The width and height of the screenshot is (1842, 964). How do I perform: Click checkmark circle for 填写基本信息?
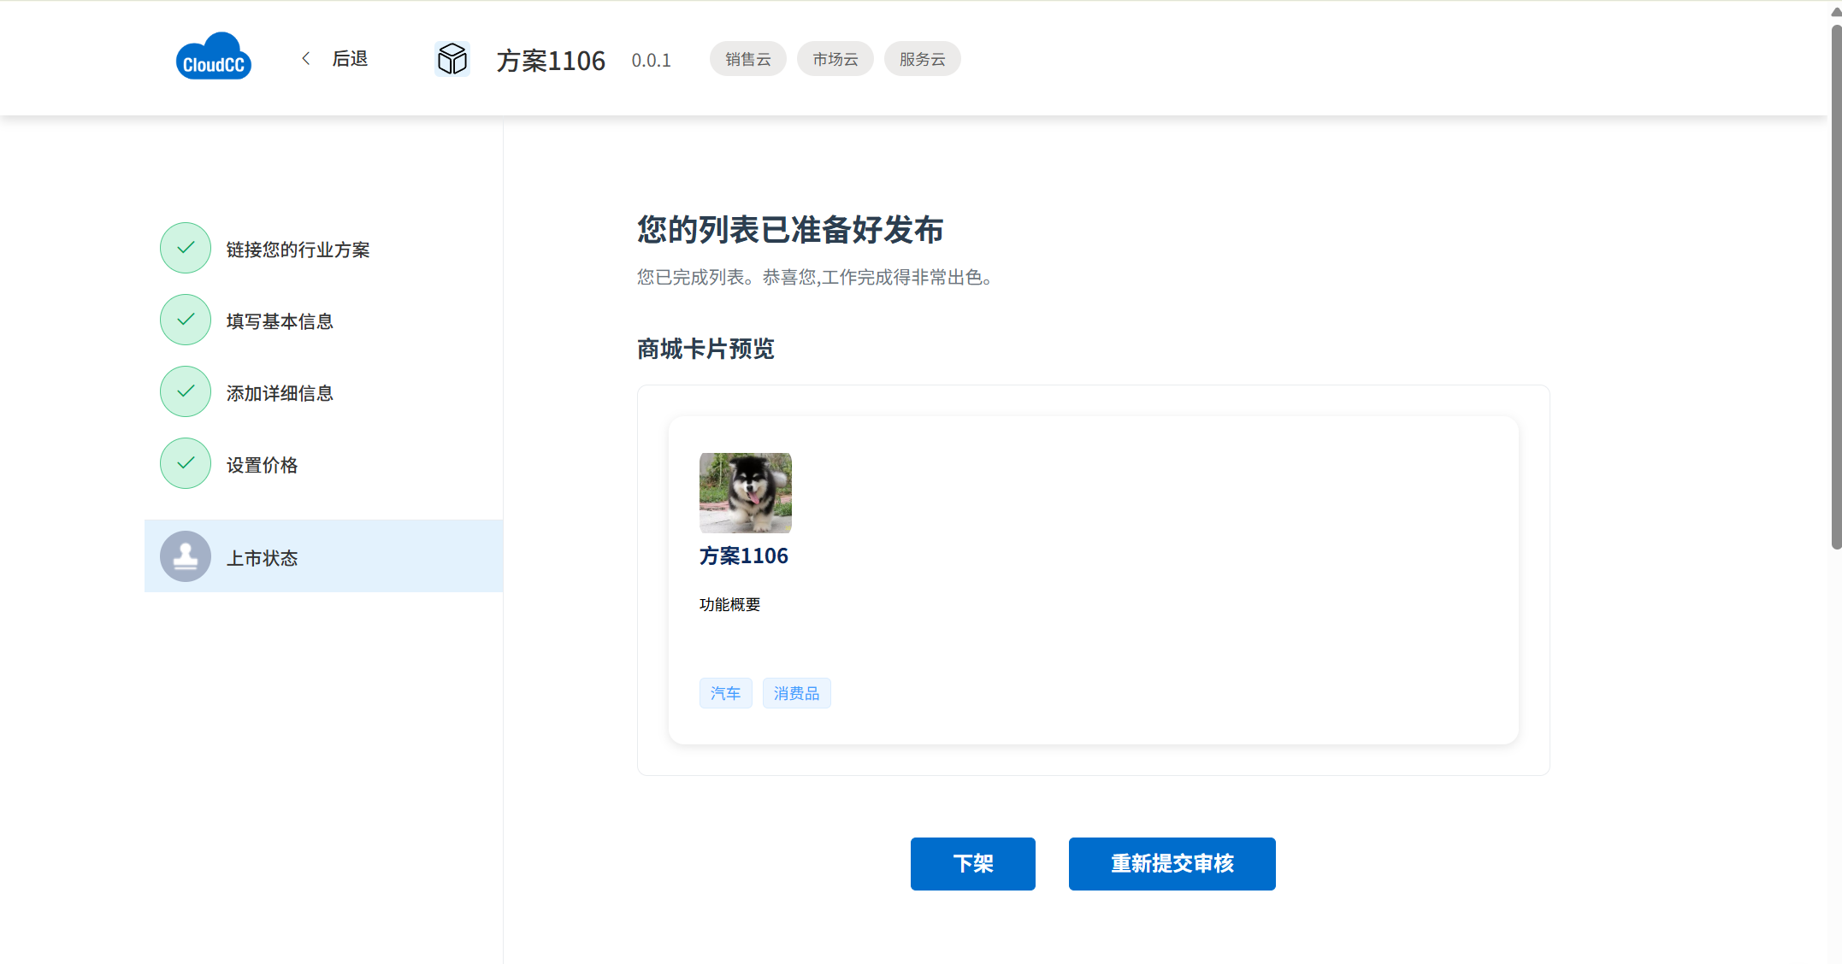click(x=186, y=320)
